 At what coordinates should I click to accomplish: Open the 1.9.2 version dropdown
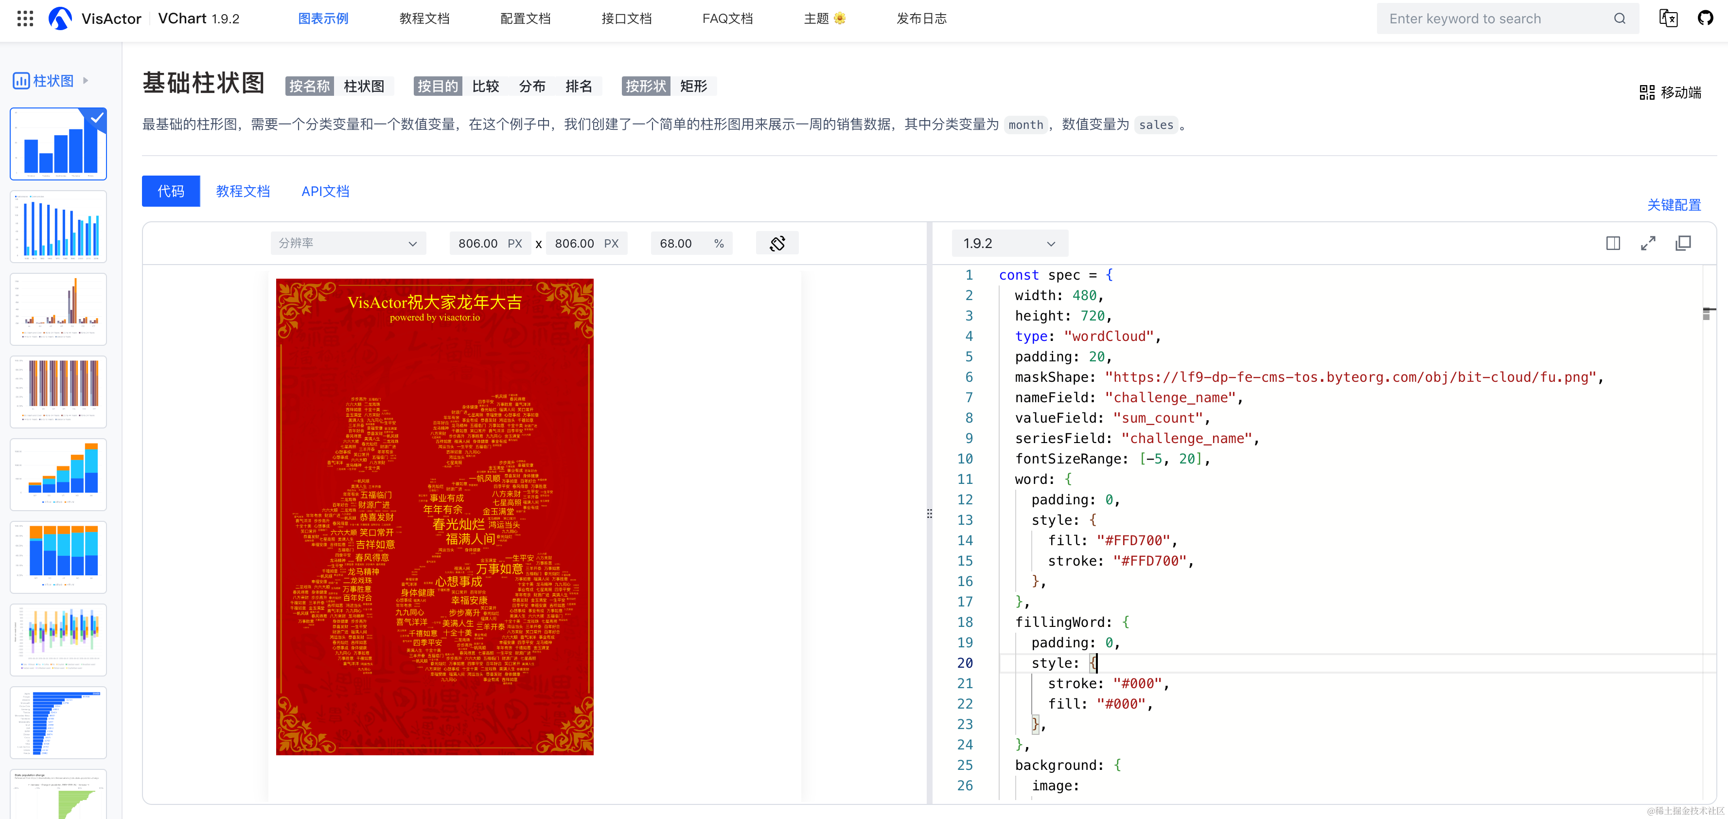(x=1009, y=243)
